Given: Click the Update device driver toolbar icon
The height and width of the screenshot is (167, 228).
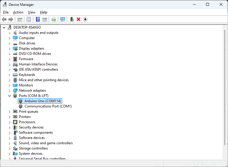Looking at the screenshot, I should click(72, 19).
